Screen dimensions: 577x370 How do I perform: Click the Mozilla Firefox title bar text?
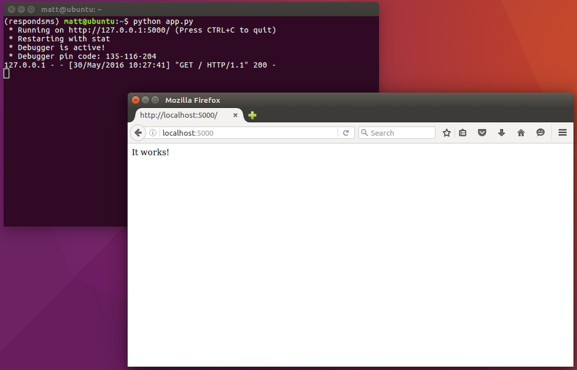(x=193, y=100)
